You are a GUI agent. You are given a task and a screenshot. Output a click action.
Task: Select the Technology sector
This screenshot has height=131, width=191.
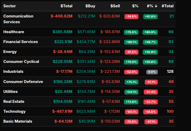tap(14, 111)
